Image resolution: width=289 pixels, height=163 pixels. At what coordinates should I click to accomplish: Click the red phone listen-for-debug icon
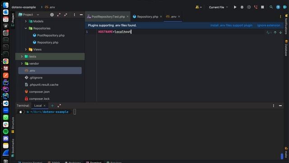pos(256,7)
